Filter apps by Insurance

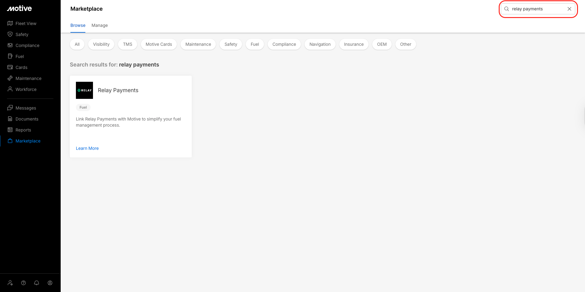[x=354, y=44]
